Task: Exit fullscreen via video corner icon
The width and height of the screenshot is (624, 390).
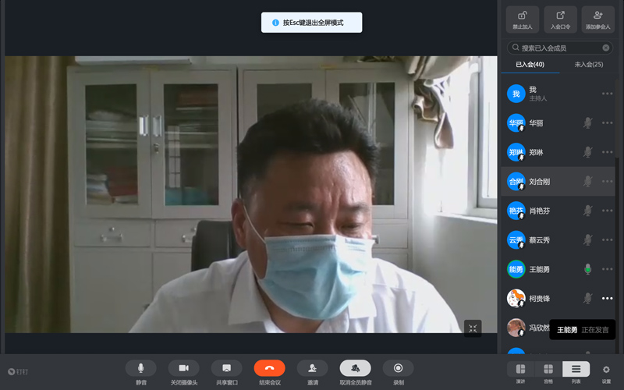Action: [473, 328]
